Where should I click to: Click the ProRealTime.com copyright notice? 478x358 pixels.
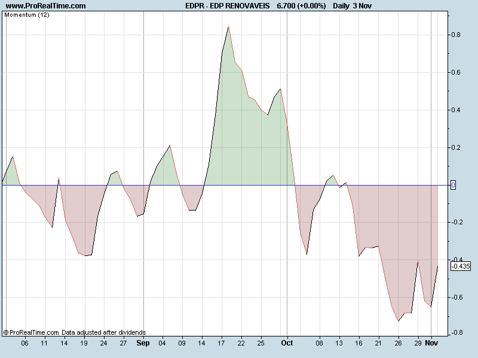75,332
